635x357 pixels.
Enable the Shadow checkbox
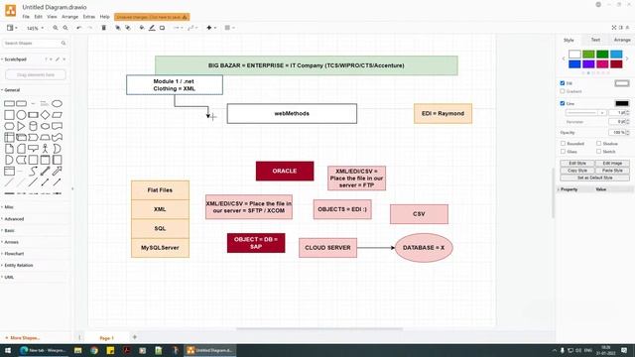[x=598, y=143]
